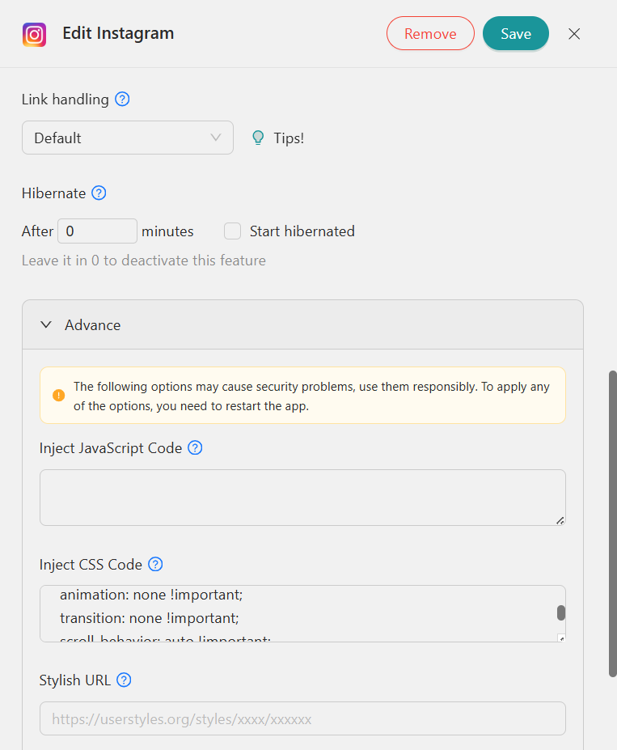The width and height of the screenshot is (617, 750).
Task: Click inside the Inject JavaScript textarea
Action: pyautogui.click(x=302, y=495)
